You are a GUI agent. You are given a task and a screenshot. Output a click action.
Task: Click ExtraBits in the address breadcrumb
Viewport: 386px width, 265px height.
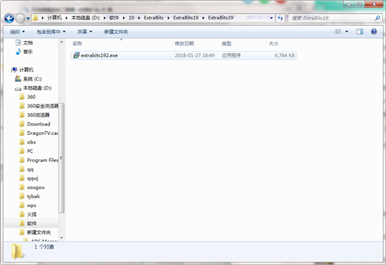154,18
